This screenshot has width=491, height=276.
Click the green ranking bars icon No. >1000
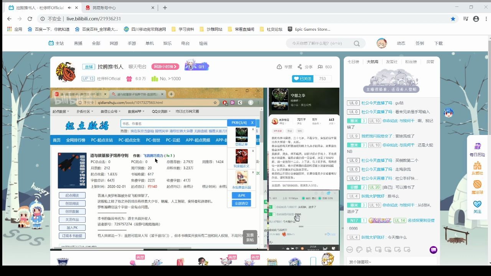tap(155, 79)
